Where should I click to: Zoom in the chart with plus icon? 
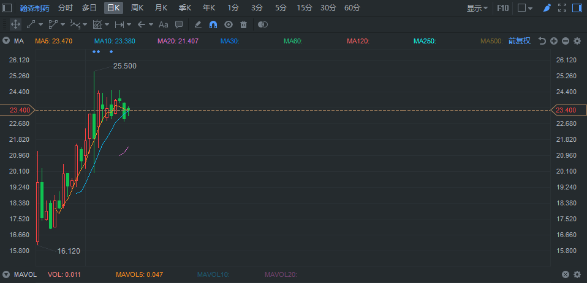554,41
